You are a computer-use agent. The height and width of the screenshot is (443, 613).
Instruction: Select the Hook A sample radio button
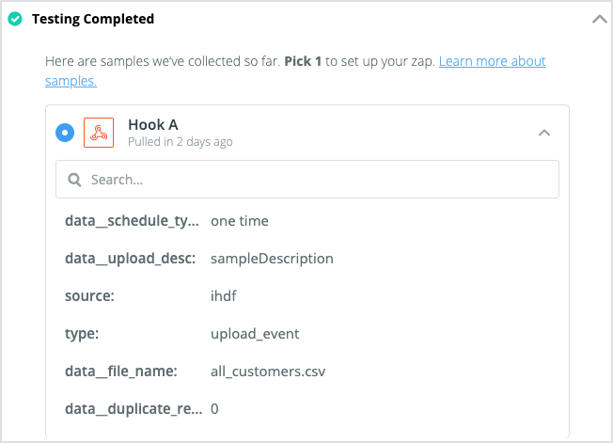click(65, 133)
